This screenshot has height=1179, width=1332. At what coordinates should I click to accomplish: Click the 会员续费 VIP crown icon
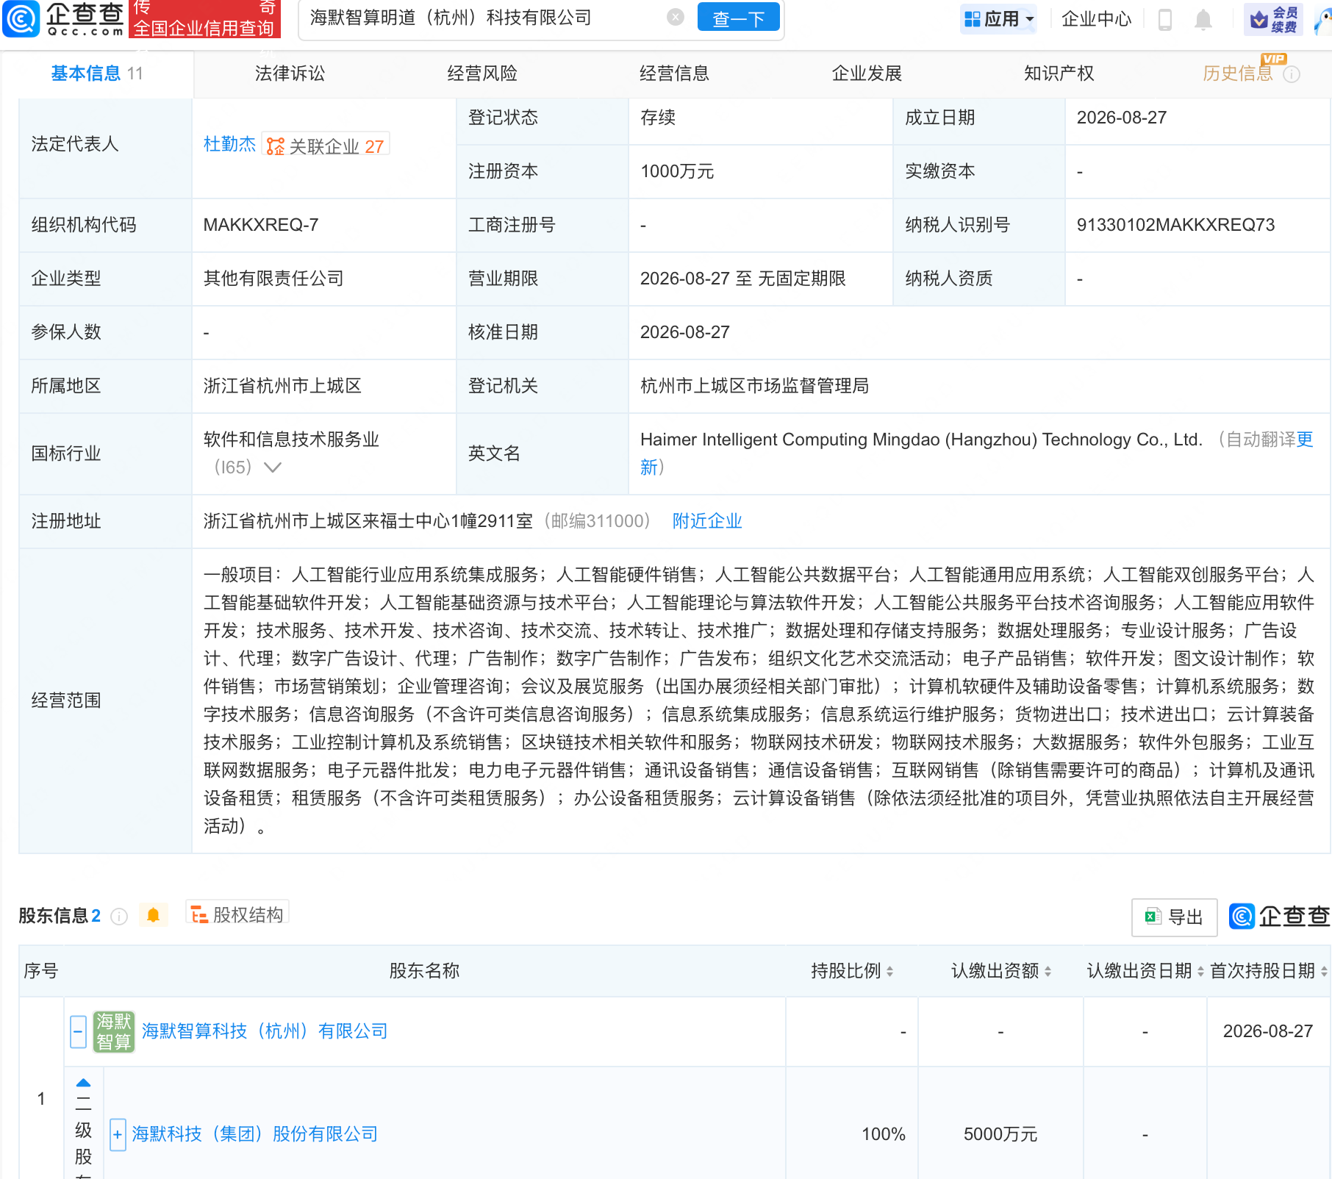click(1272, 19)
